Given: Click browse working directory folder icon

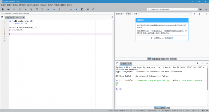Looking at the screenshot, I should pyautogui.click(x=200, y=9).
